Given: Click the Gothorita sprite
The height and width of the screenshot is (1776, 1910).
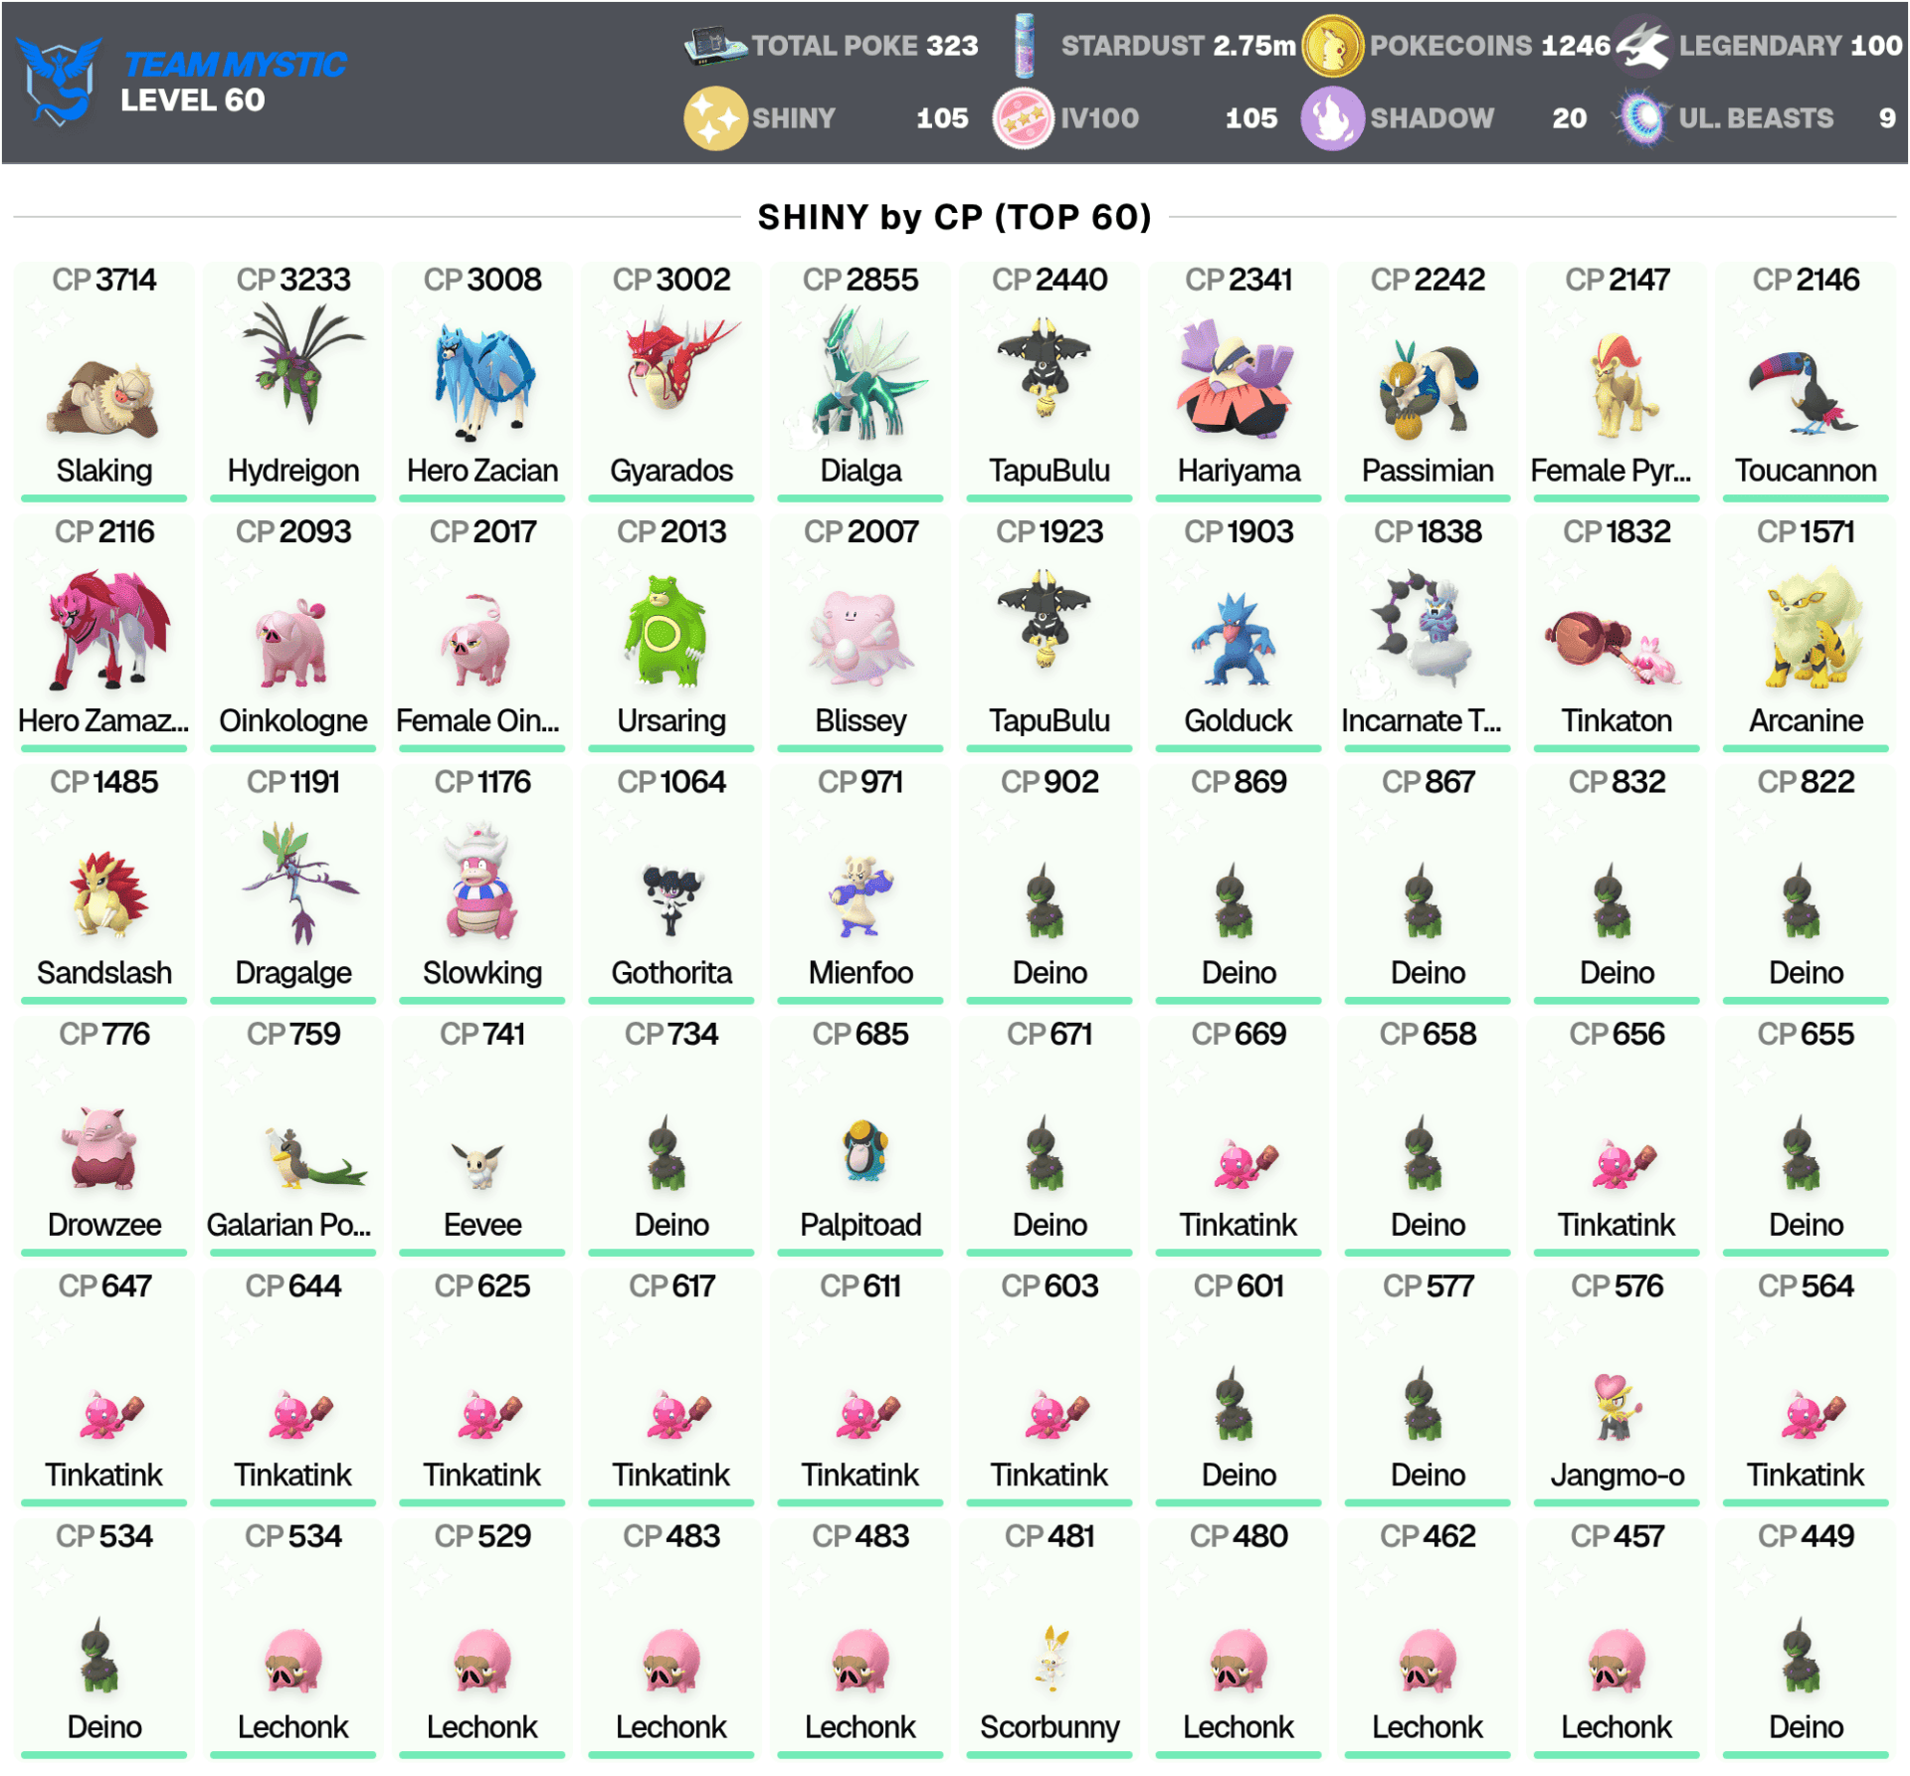Looking at the screenshot, I should (x=672, y=899).
